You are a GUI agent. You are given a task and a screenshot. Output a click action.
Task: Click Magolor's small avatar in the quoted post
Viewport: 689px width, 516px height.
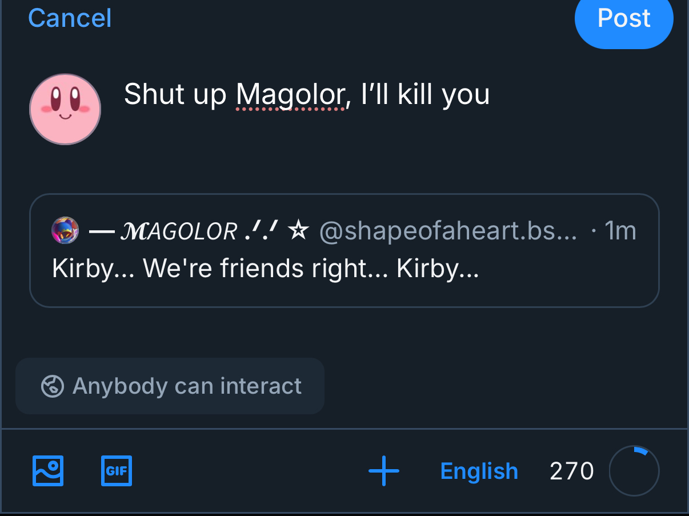point(65,231)
